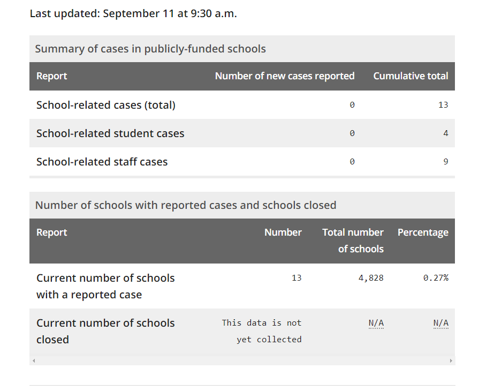
Task: Click the 4,828 total schools value
Action: point(371,278)
